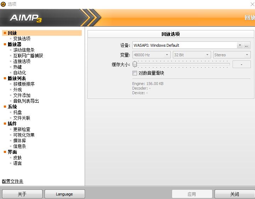This screenshot has width=255, height=199.
Task: Close the options window with X
Action: pos(252,4)
